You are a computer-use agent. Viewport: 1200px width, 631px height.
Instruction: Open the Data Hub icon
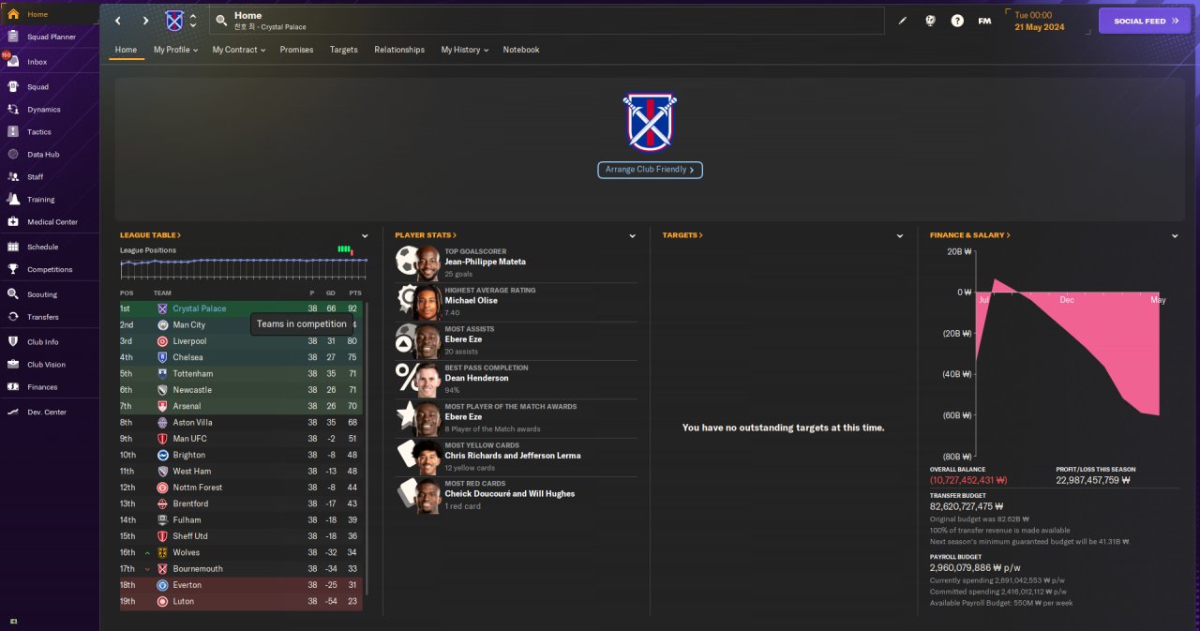tap(13, 154)
